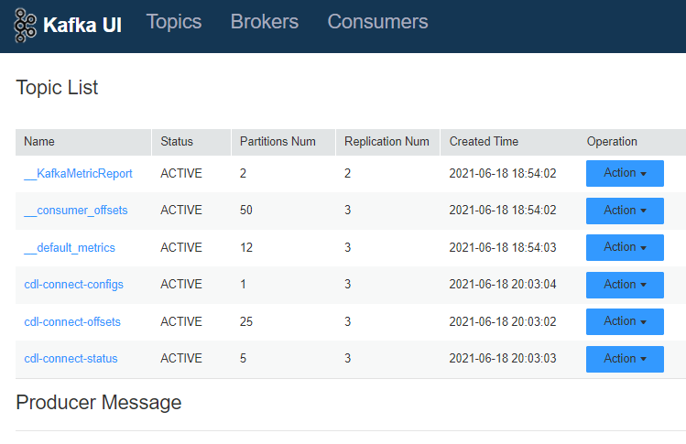The height and width of the screenshot is (444, 686).
Task: Expand Action dropdown for cdl-connect-offsets
Action: pyautogui.click(x=625, y=321)
